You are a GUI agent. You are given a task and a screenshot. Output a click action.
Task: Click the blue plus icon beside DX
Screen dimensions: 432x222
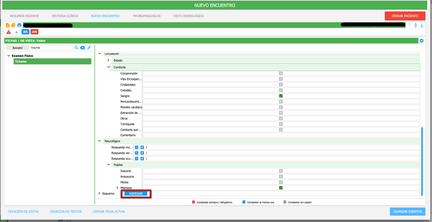(16, 32)
